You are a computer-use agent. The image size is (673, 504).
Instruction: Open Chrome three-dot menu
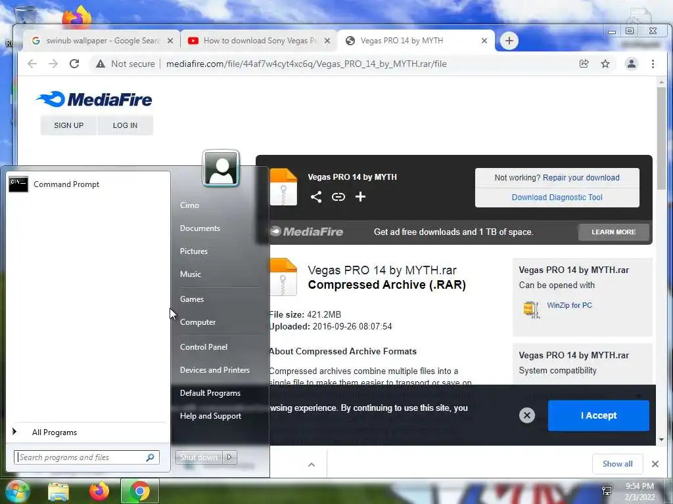(653, 64)
